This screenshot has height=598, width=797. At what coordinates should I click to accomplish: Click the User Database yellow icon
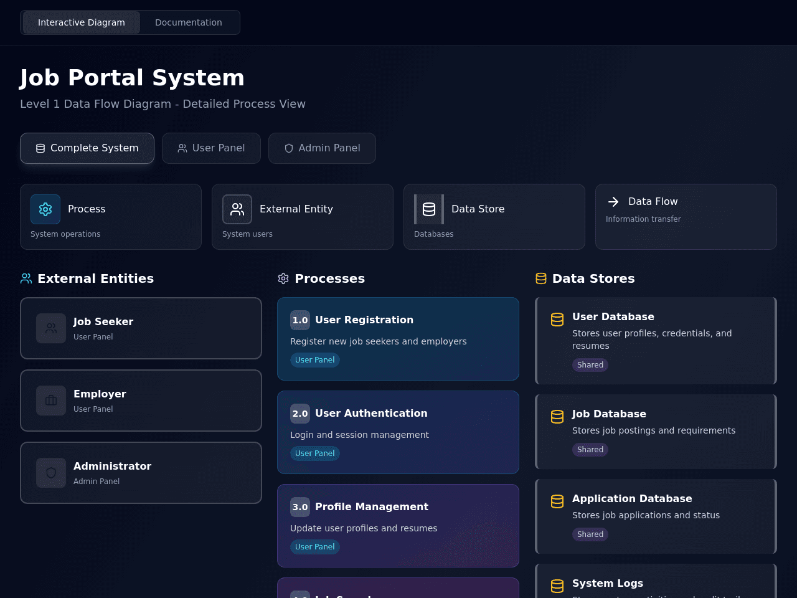click(x=557, y=320)
